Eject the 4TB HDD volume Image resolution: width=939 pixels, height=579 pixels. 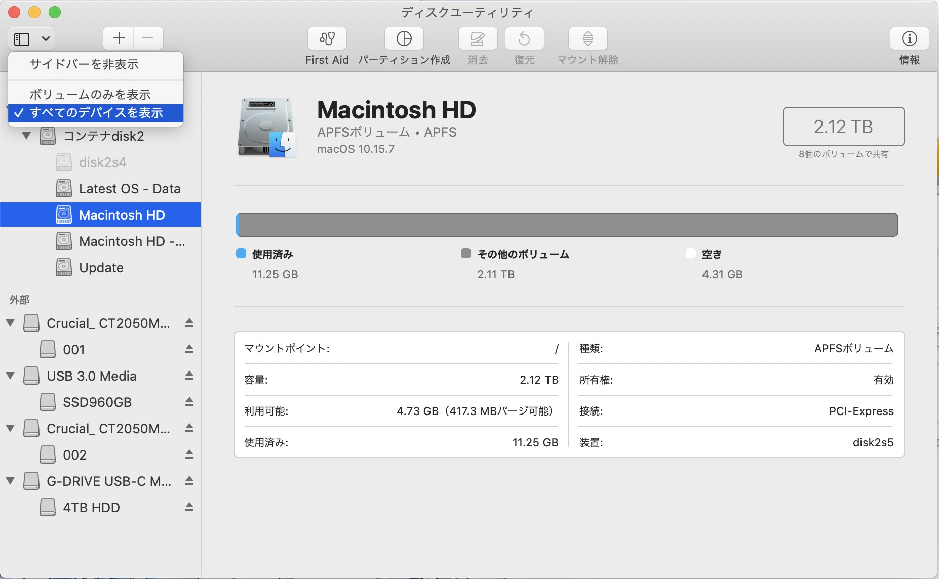(x=189, y=507)
